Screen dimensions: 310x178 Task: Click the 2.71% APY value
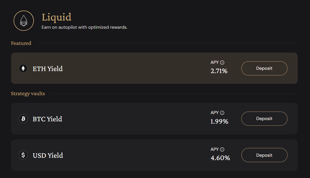[219, 71]
